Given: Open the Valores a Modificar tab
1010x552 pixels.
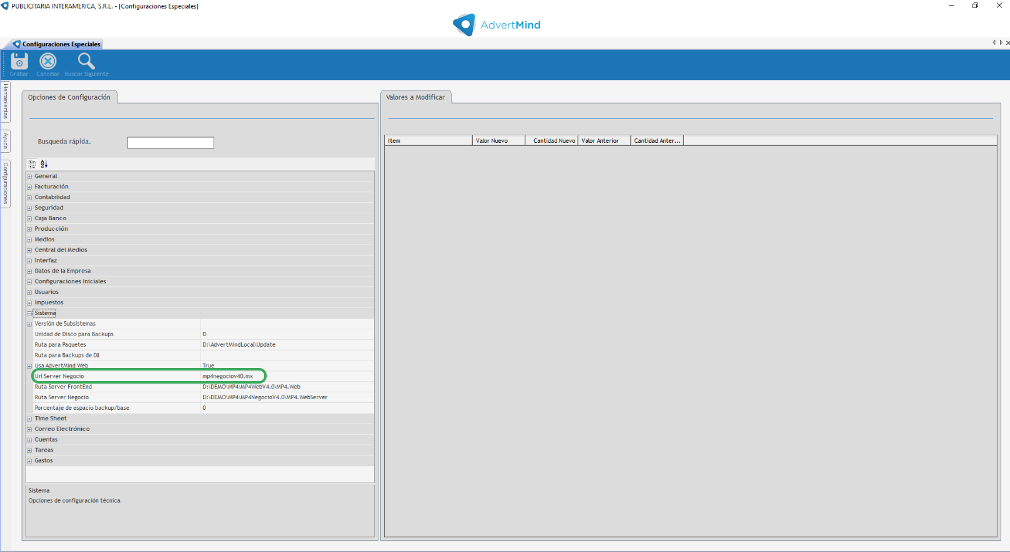Looking at the screenshot, I should pyautogui.click(x=415, y=97).
